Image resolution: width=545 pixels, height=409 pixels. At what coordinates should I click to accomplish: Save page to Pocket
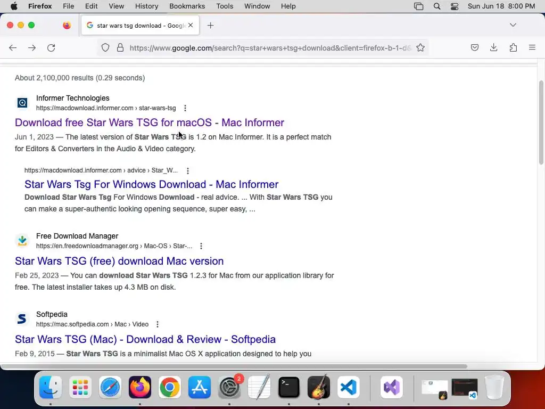pyautogui.click(x=474, y=47)
